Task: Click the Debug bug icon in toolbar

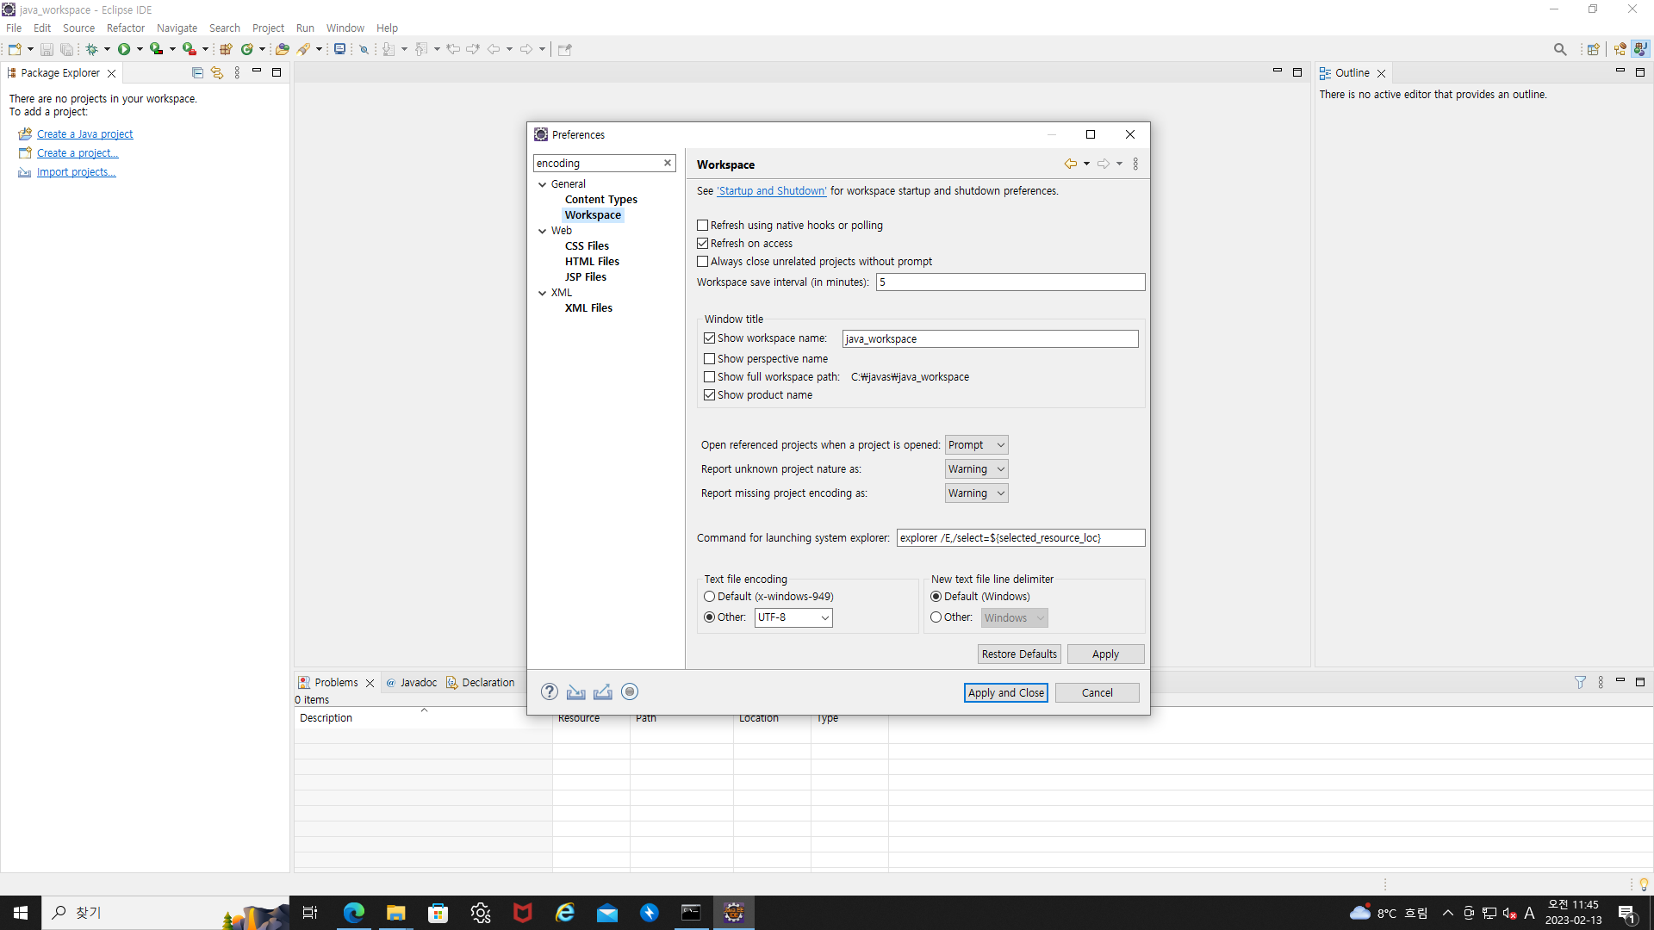Action: coord(91,49)
